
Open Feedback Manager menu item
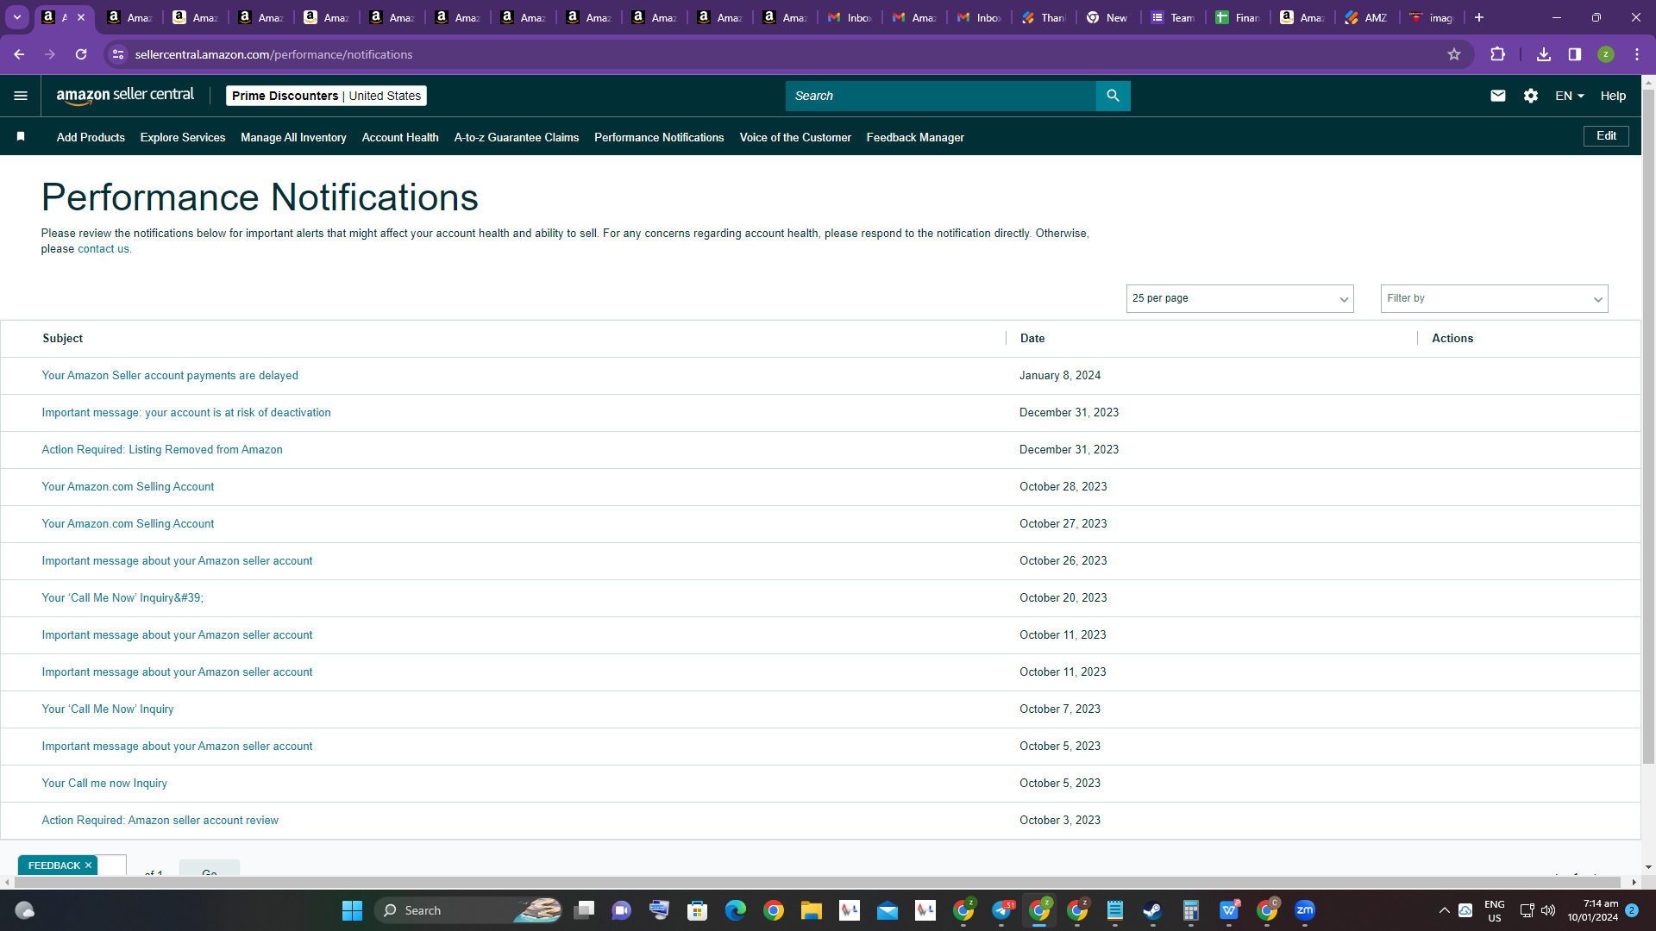[915, 137]
